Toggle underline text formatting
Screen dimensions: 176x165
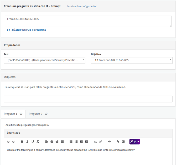33,142
